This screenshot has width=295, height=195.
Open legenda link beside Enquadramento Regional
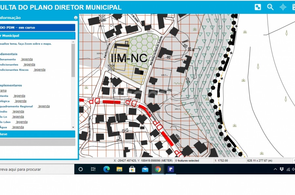(x=44, y=106)
